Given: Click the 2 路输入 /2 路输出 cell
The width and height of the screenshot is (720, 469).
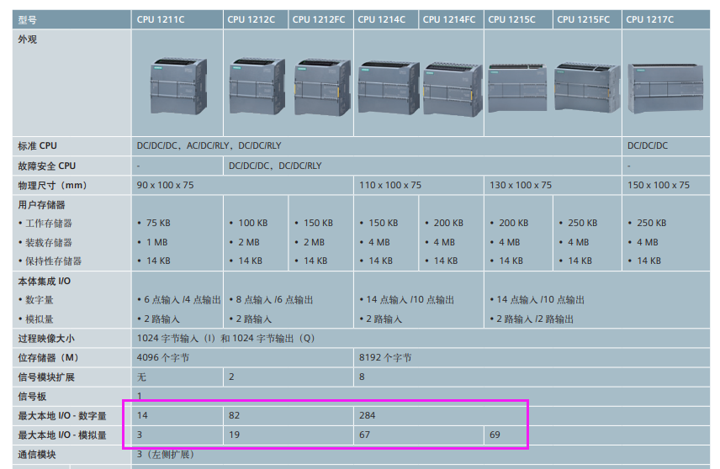Looking at the screenshot, I should pyautogui.click(x=532, y=319).
